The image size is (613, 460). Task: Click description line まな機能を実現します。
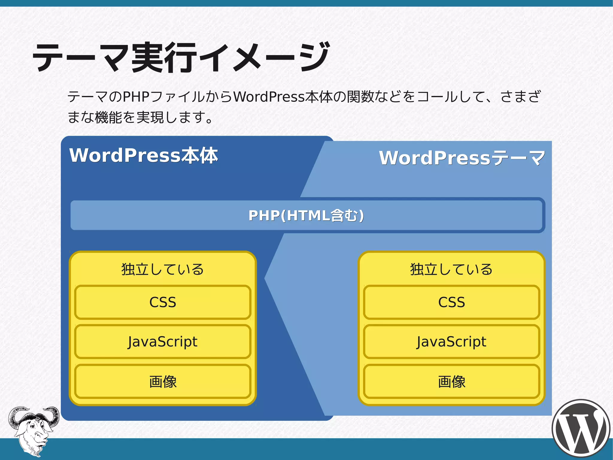coord(140,117)
